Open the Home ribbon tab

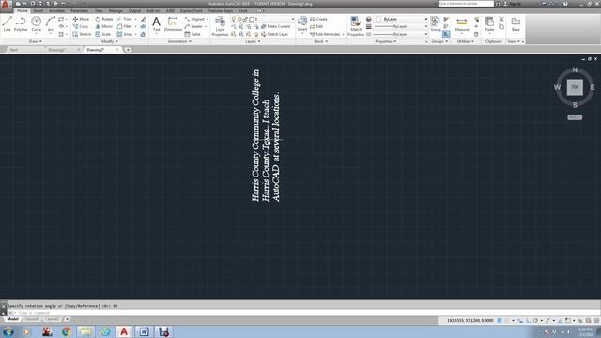(x=23, y=10)
